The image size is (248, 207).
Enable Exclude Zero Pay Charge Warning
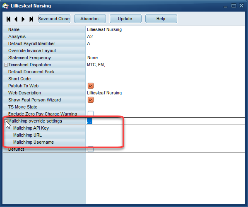point(91,113)
